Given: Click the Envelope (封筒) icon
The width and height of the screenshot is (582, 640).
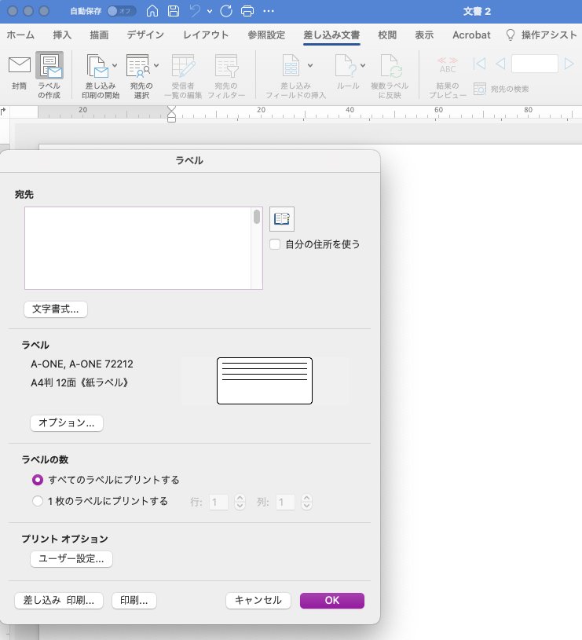Looking at the screenshot, I should pyautogui.click(x=19, y=65).
